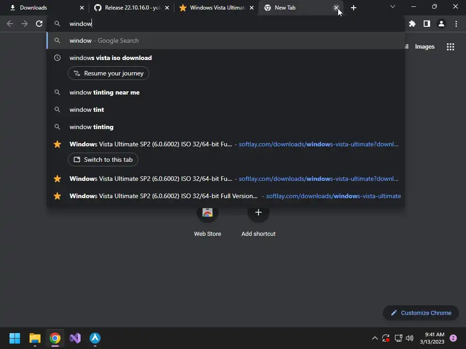
Task: Close the Downloads tab
Action: pyautogui.click(x=82, y=8)
